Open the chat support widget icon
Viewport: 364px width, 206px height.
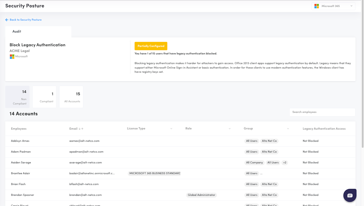pyautogui.click(x=350, y=195)
